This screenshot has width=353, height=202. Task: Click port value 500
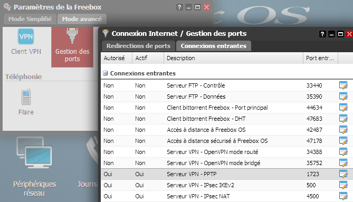coord(311,185)
